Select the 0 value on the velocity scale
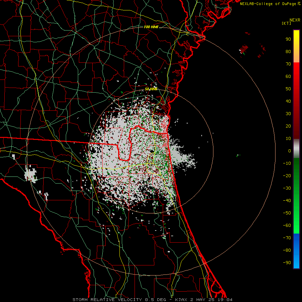 click(290, 151)
